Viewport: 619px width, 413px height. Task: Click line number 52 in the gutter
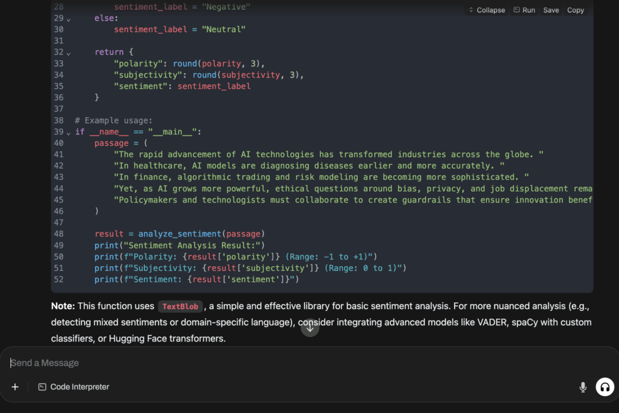tap(59, 279)
